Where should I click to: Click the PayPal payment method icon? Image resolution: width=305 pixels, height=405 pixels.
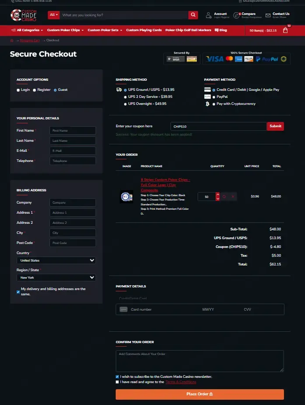(207, 97)
